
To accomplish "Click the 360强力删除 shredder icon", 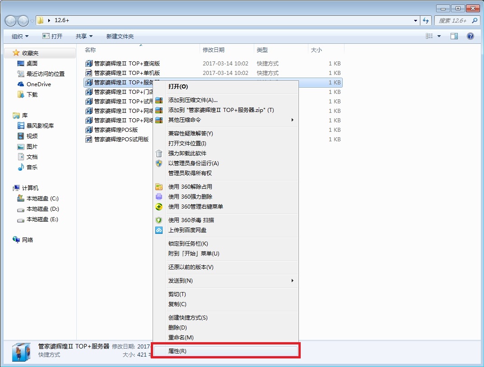I will coord(159,197).
